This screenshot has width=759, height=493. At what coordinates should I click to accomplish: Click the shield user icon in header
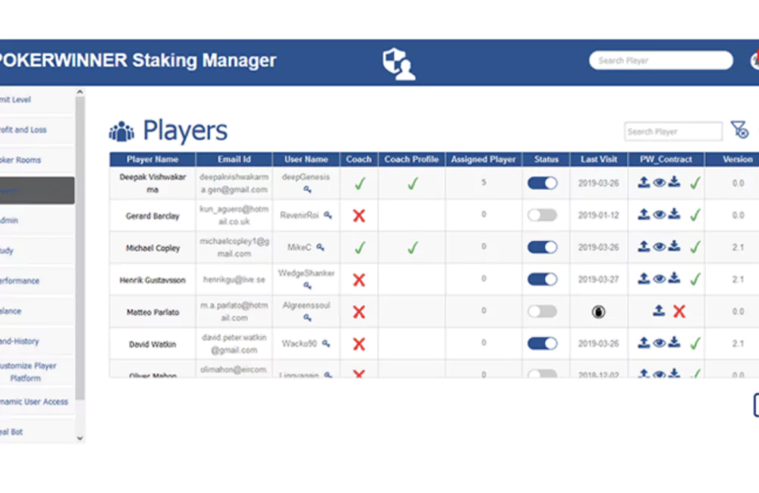tap(399, 64)
